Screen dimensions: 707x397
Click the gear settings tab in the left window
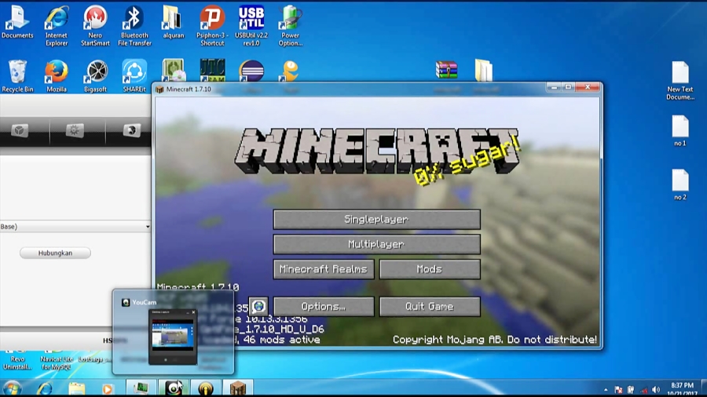(75, 130)
